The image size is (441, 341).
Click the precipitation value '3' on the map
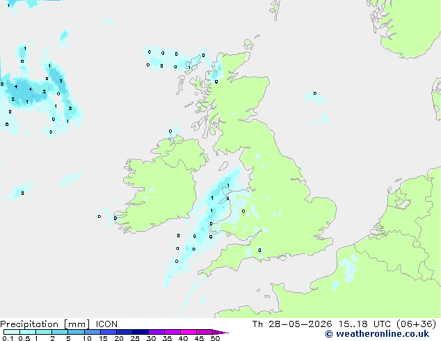61,81
